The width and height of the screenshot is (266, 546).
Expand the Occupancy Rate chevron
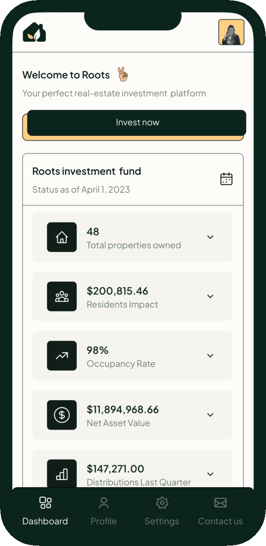coord(210,355)
